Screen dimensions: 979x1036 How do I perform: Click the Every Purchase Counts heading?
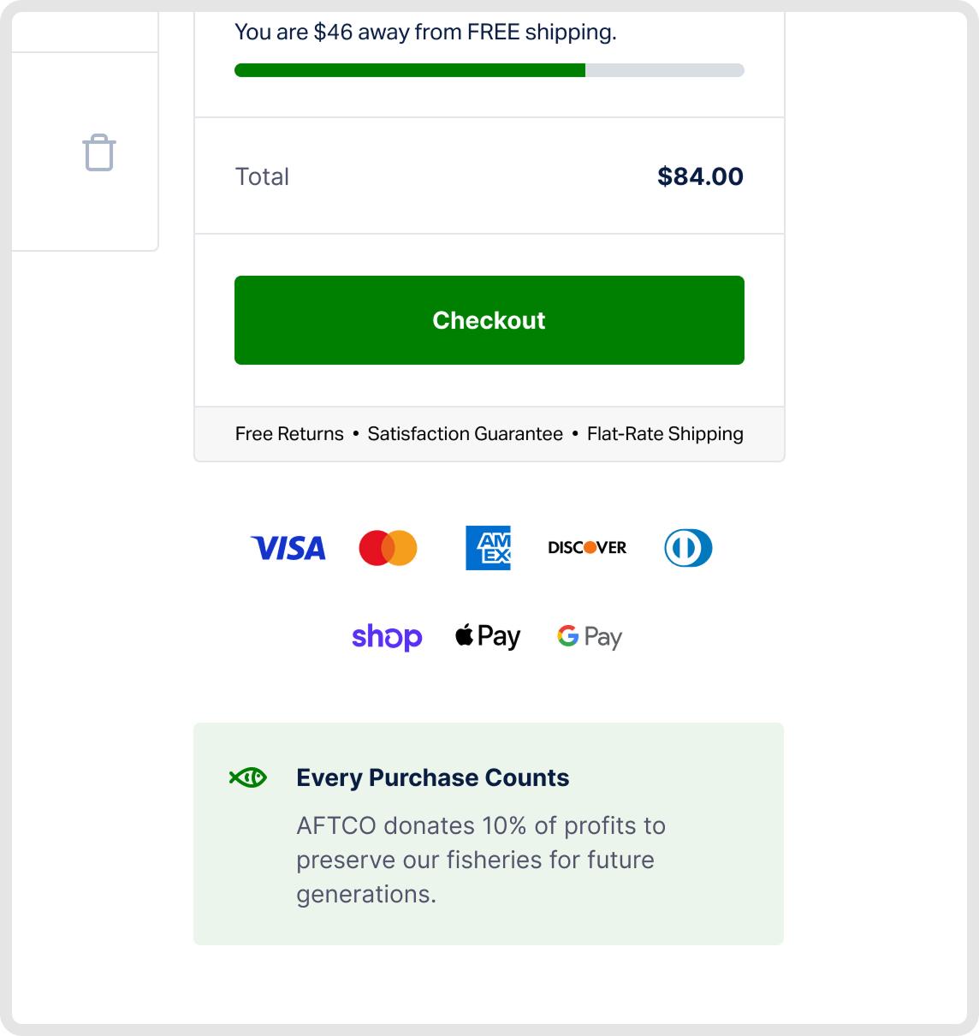[x=432, y=777]
